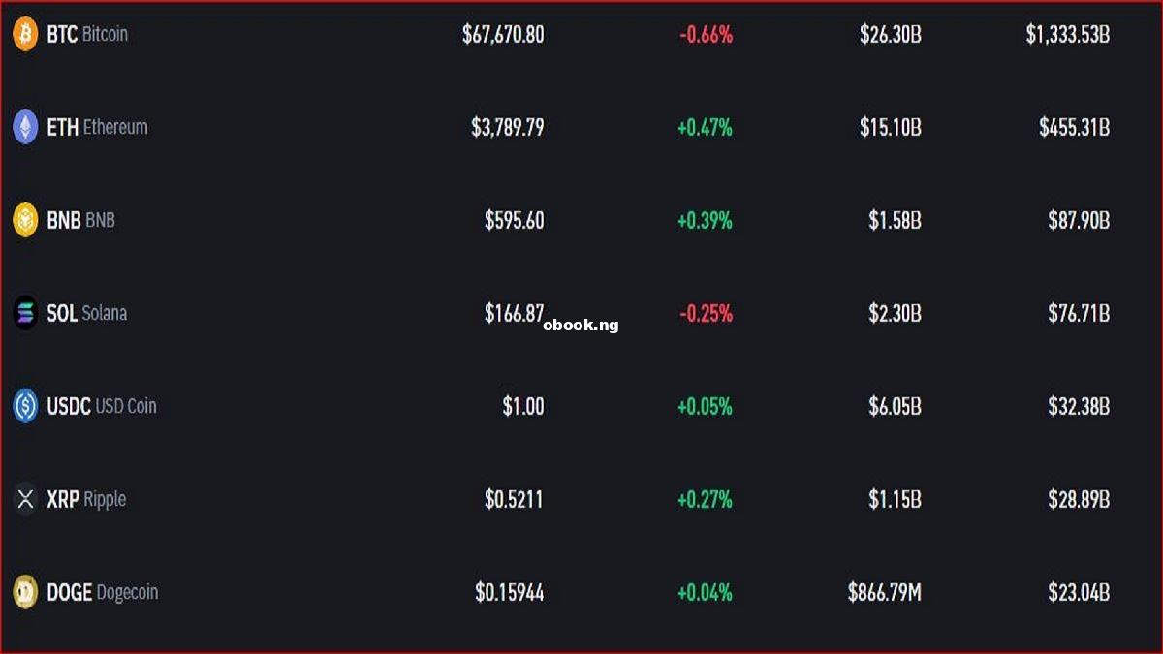Click the Ethereum diamond icon
This screenshot has height=654, width=1163.
(25, 127)
